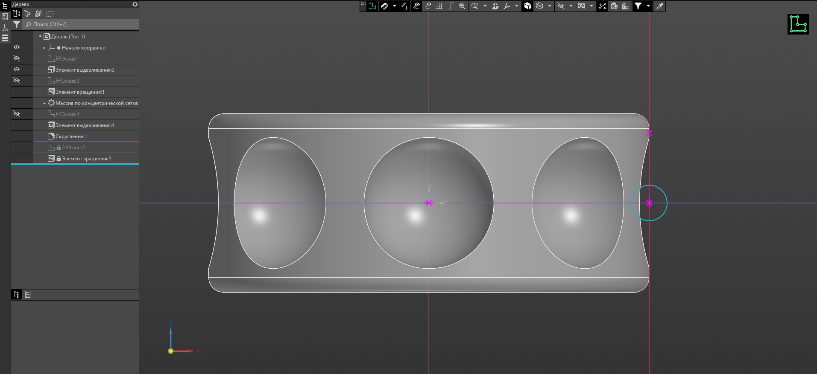Hide Элемент выдавливания:3 via eye icon
This screenshot has height=374, width=817.
coord(17,70)
